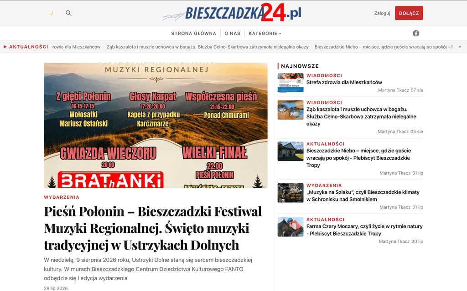This screenshot has width=467, height=291.
Task: Pause the news ticker
Action: (x=460, y=47)
